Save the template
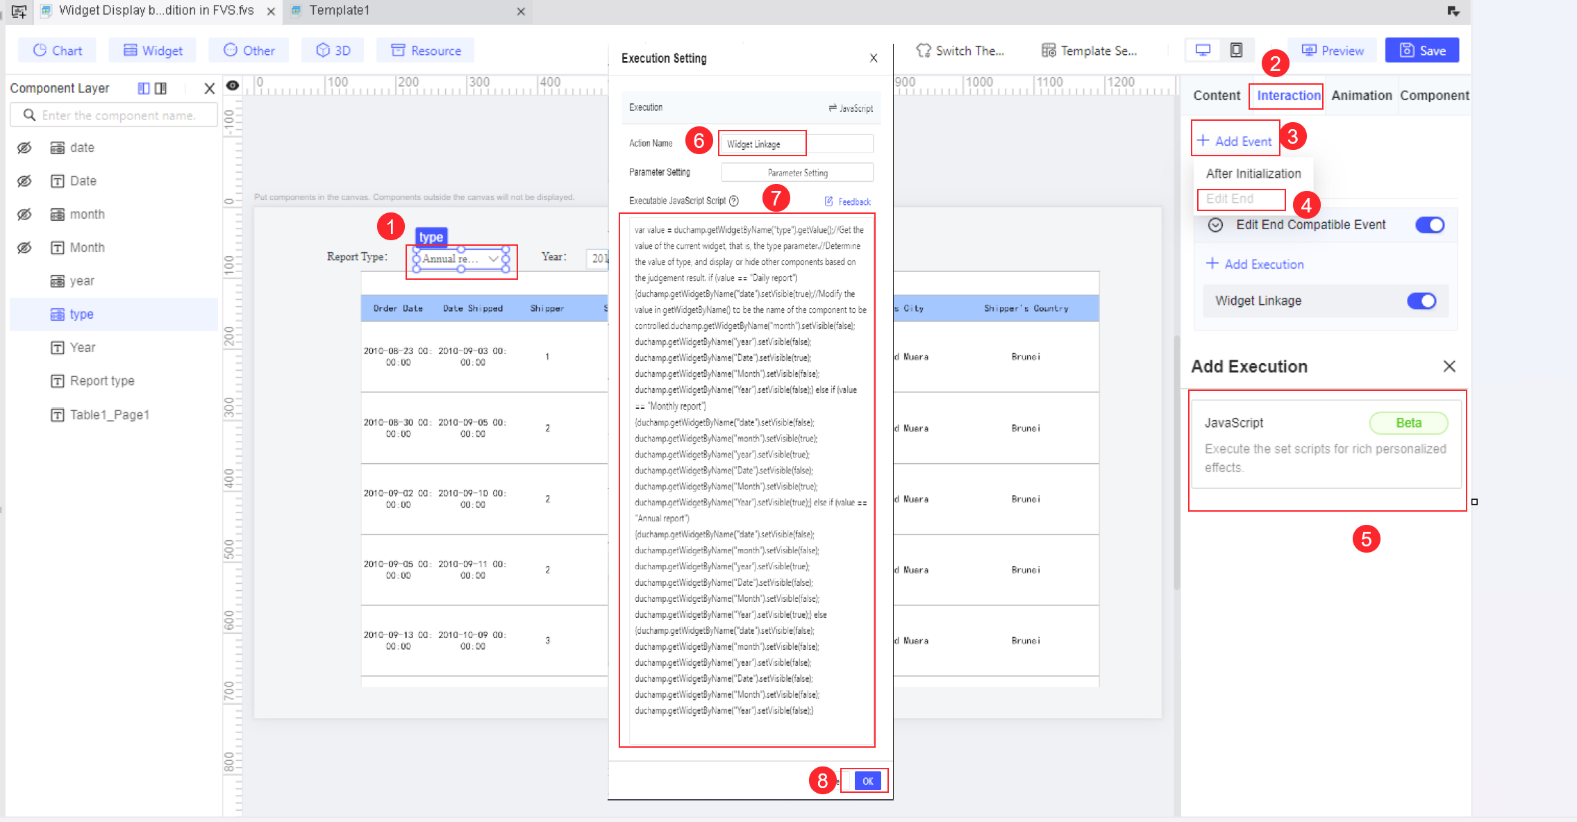1577x822 pixels. tap(1422, 51)
